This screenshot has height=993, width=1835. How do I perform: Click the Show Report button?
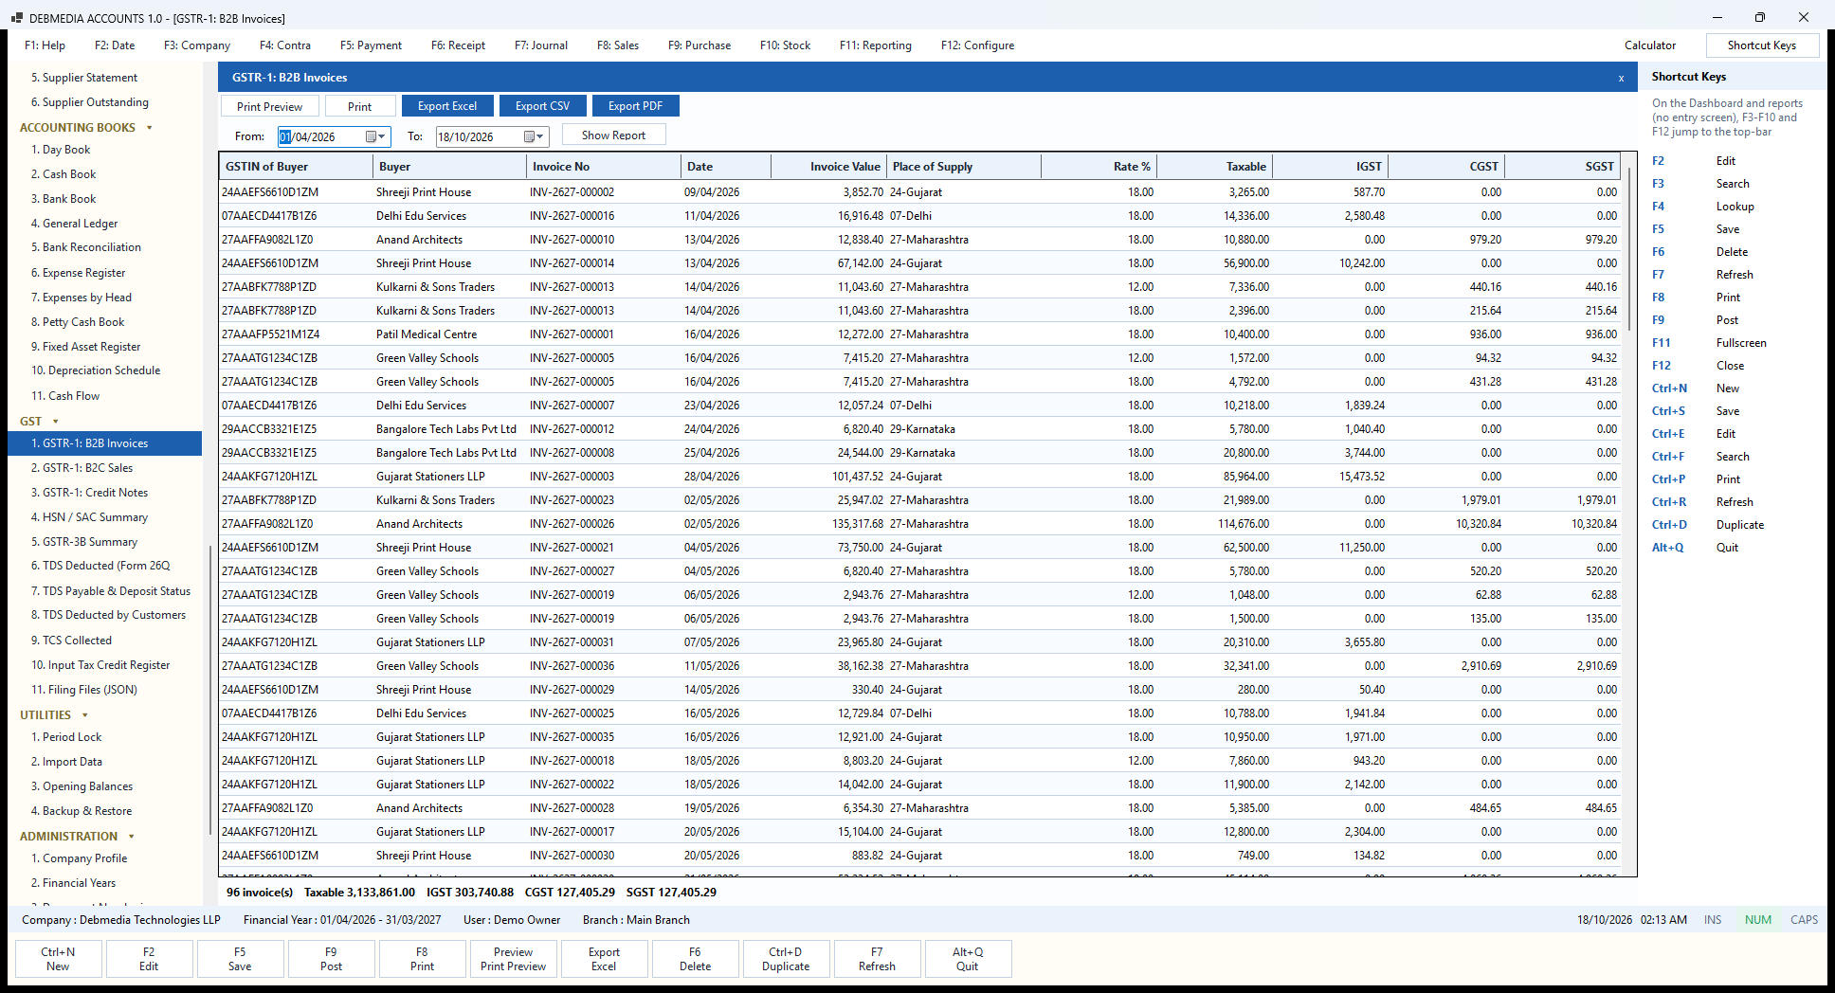[613, 135]
